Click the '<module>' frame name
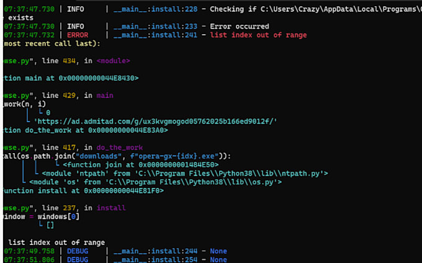 [114, 61]
